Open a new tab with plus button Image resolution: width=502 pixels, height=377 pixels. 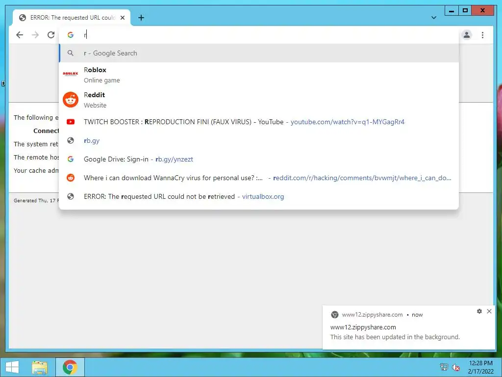[141, 18]
